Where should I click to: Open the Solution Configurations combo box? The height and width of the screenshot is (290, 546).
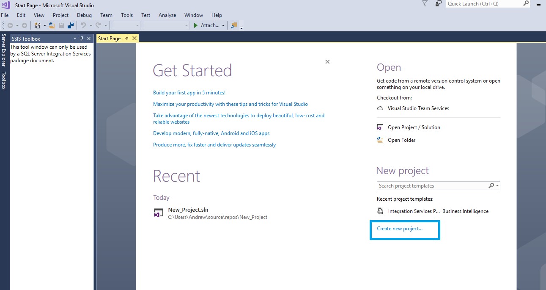[126, 25]
